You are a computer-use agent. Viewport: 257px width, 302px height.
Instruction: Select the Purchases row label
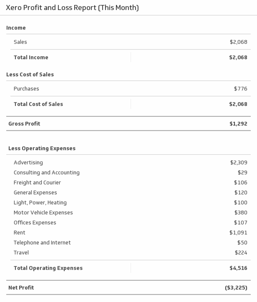click(x=26, y=89)
